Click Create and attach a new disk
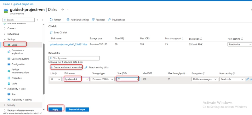The width and height of the screenshot is (252, 115). click(x=66, y=67)
